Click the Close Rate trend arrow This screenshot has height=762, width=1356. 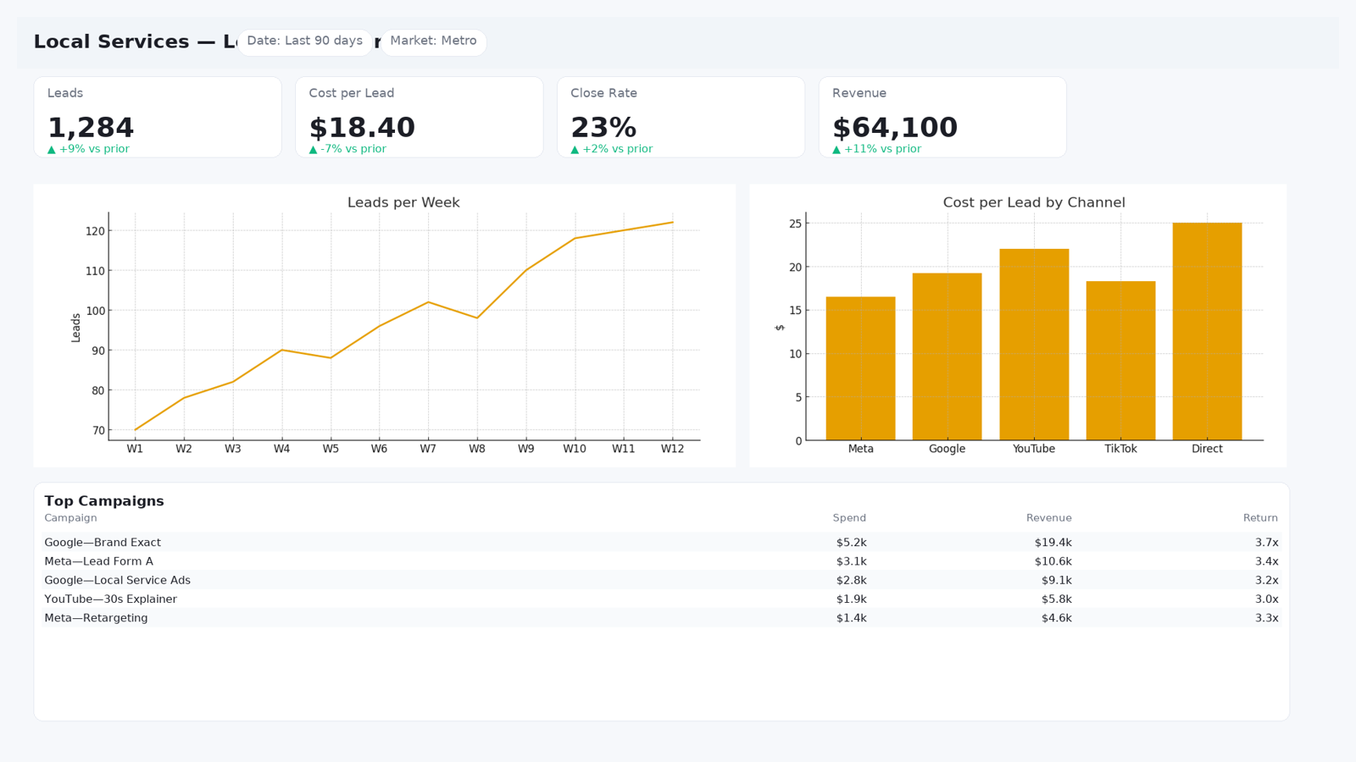[575, 149]
